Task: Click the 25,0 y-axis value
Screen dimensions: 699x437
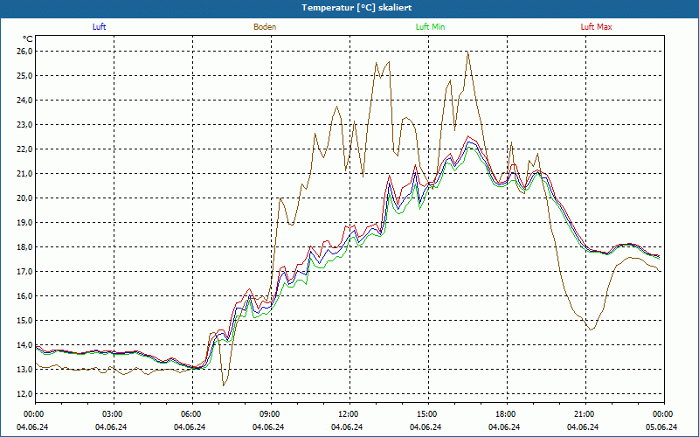Action: click(x=25, y=76)
